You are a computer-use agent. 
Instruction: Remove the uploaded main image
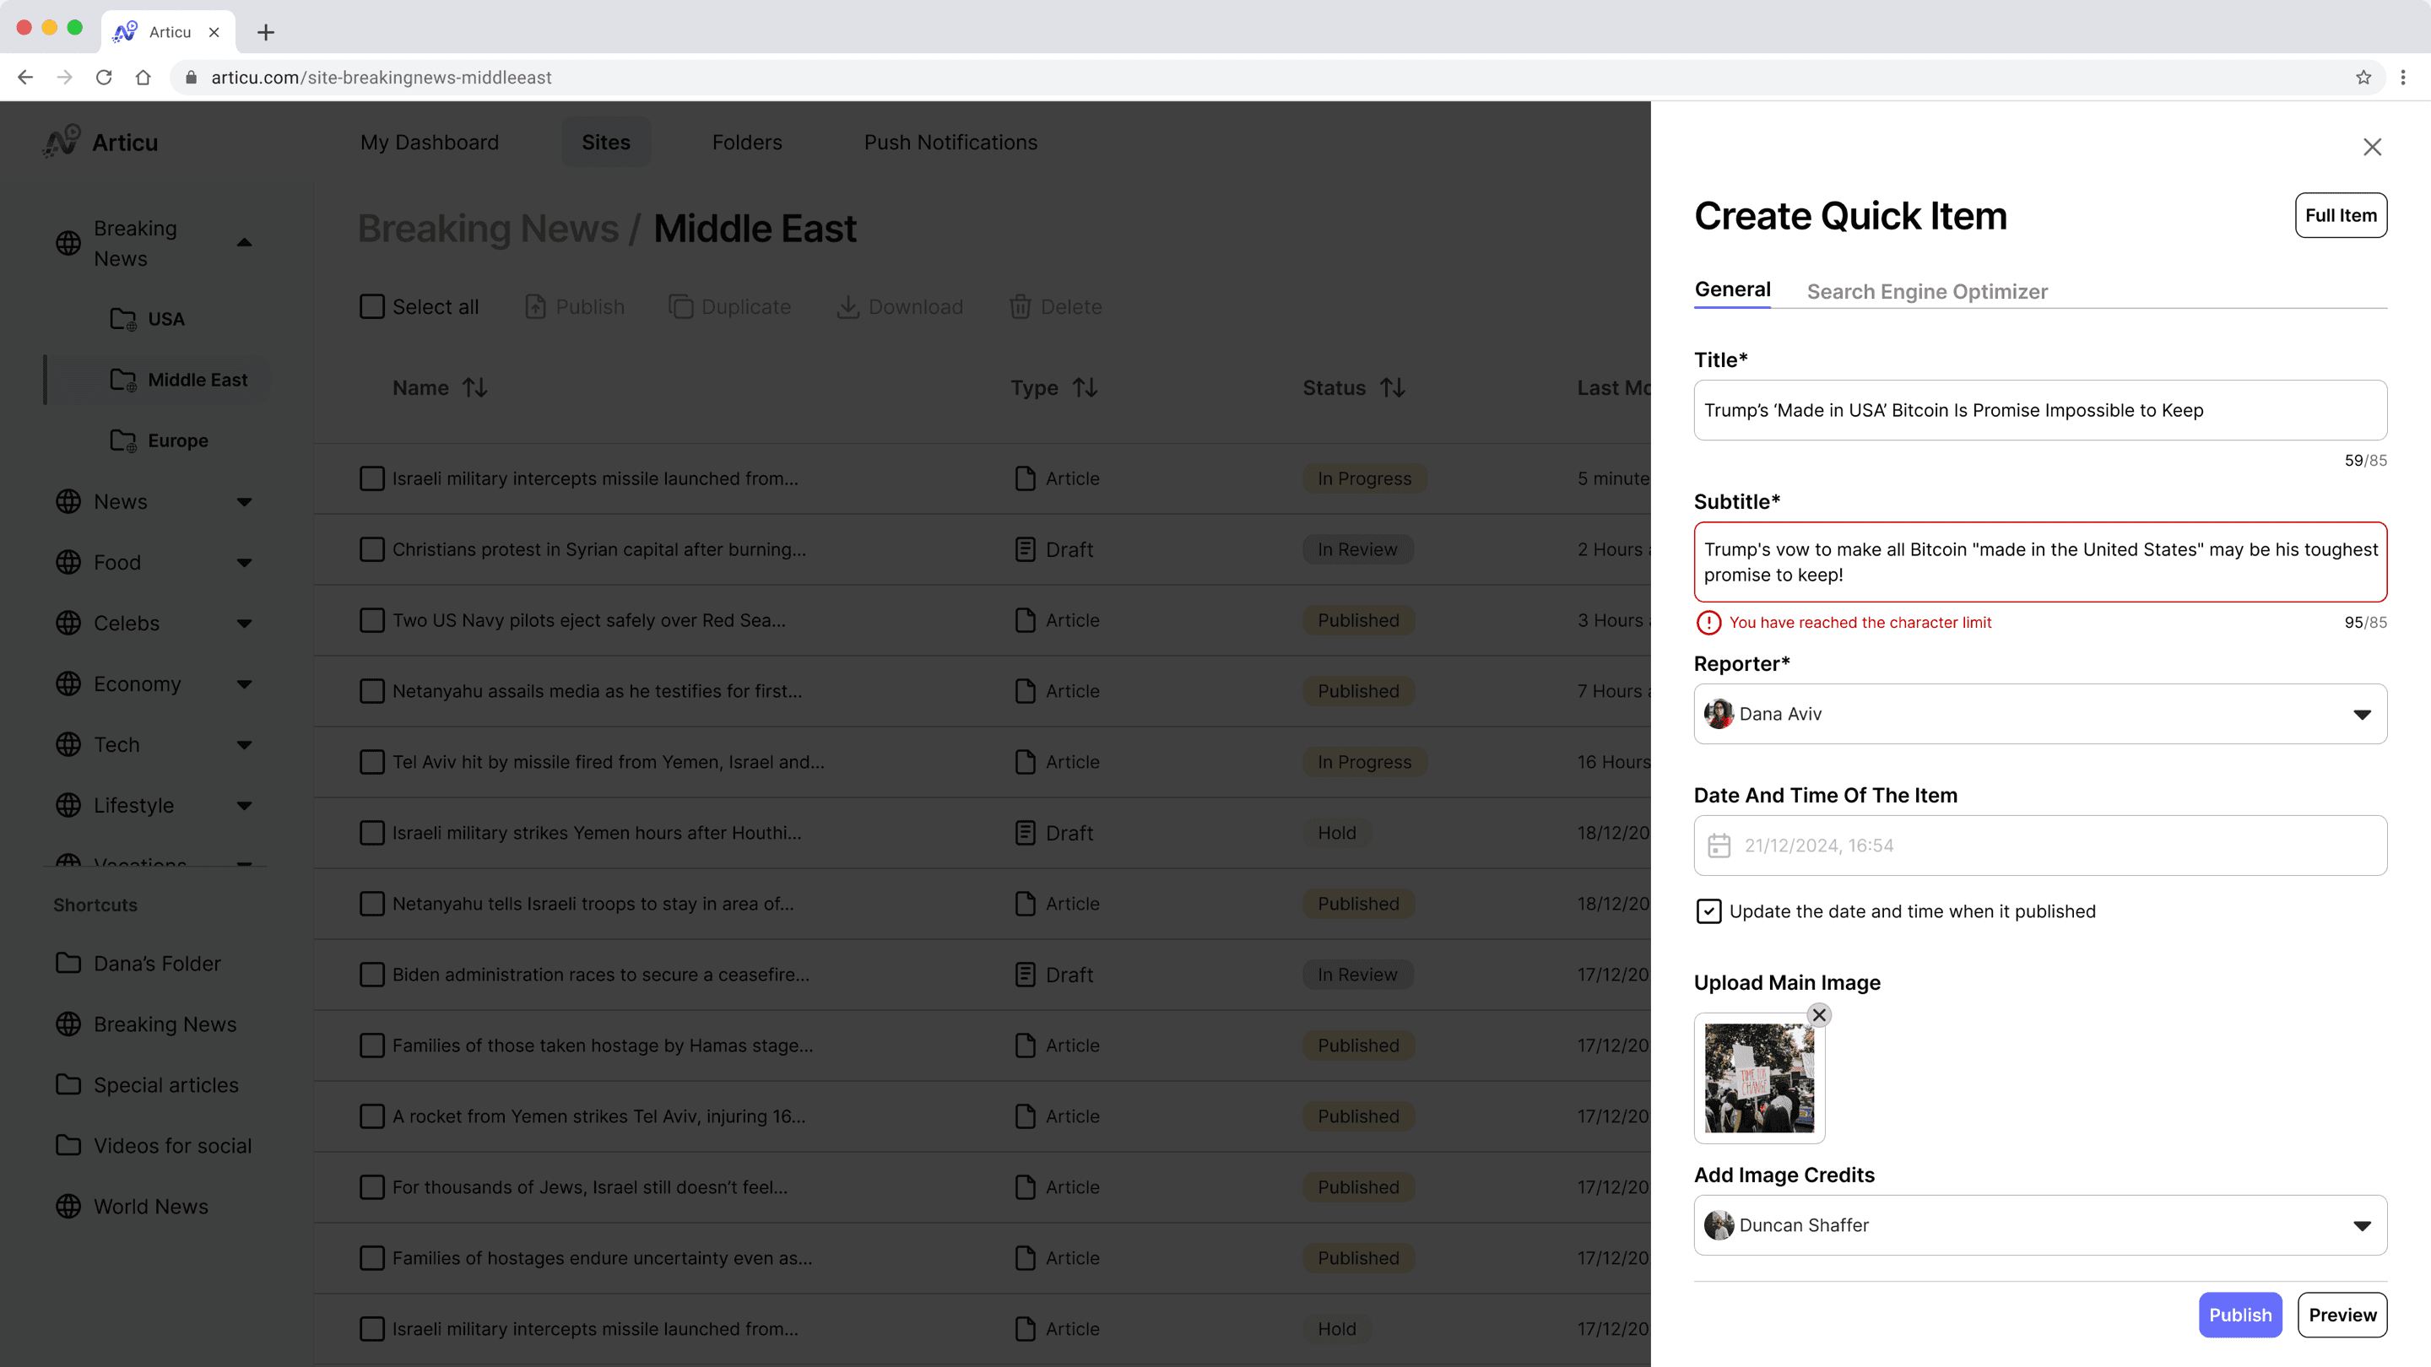(x=1818, y=1015)
